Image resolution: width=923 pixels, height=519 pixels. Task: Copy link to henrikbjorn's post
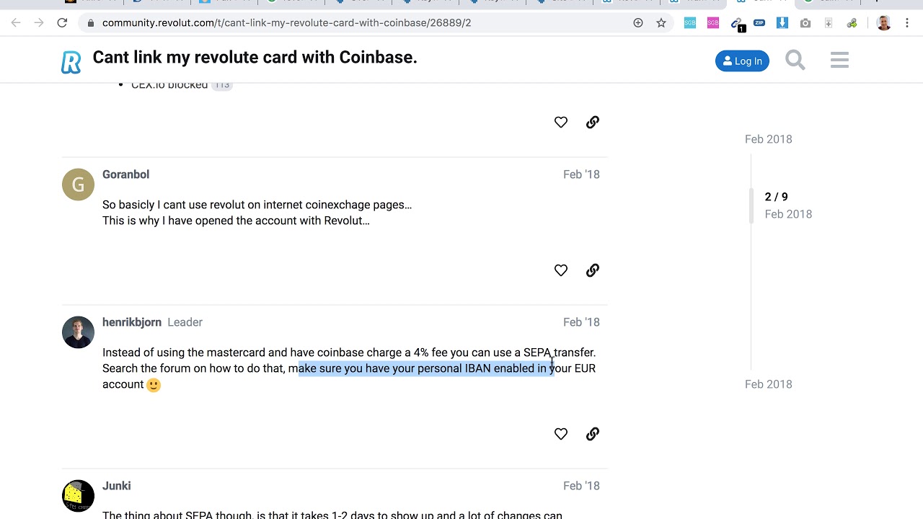tap(593, 434)
